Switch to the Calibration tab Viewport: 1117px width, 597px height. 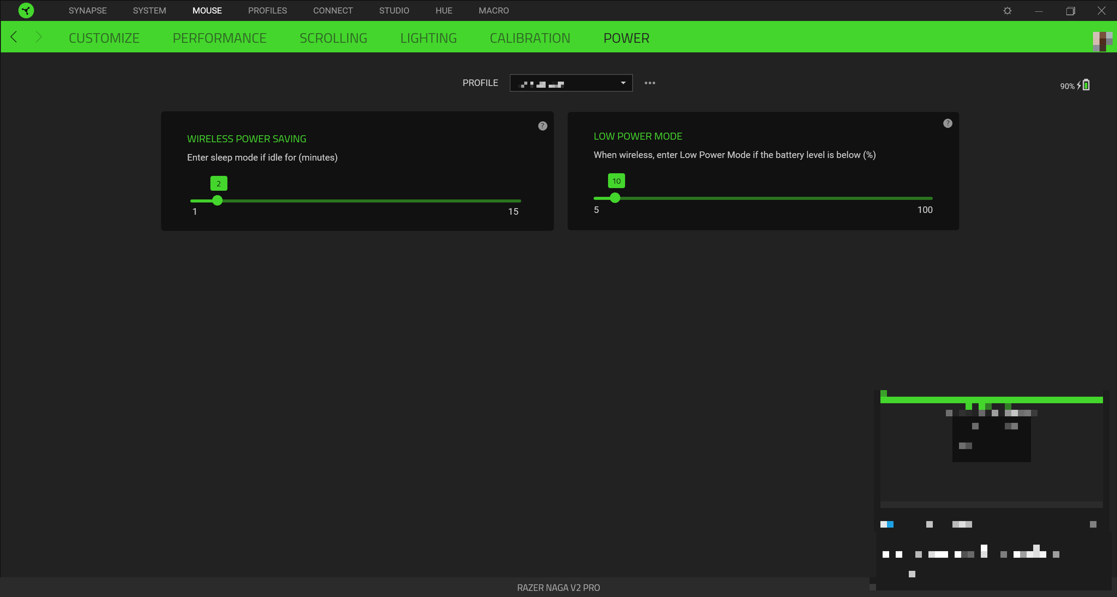(x=529, y=38)
